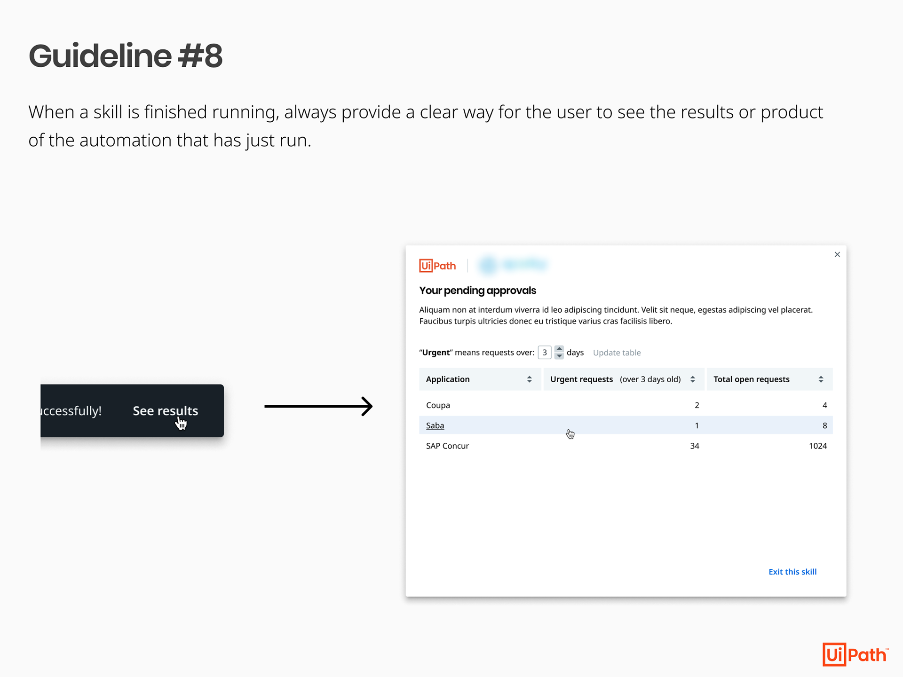The width and height of the screenshot is (903, 677).
Task: Click the UiPath logo in dialog
Action: point(437,266)
